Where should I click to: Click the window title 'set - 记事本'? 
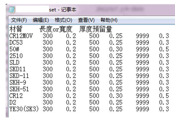[63, 10]
